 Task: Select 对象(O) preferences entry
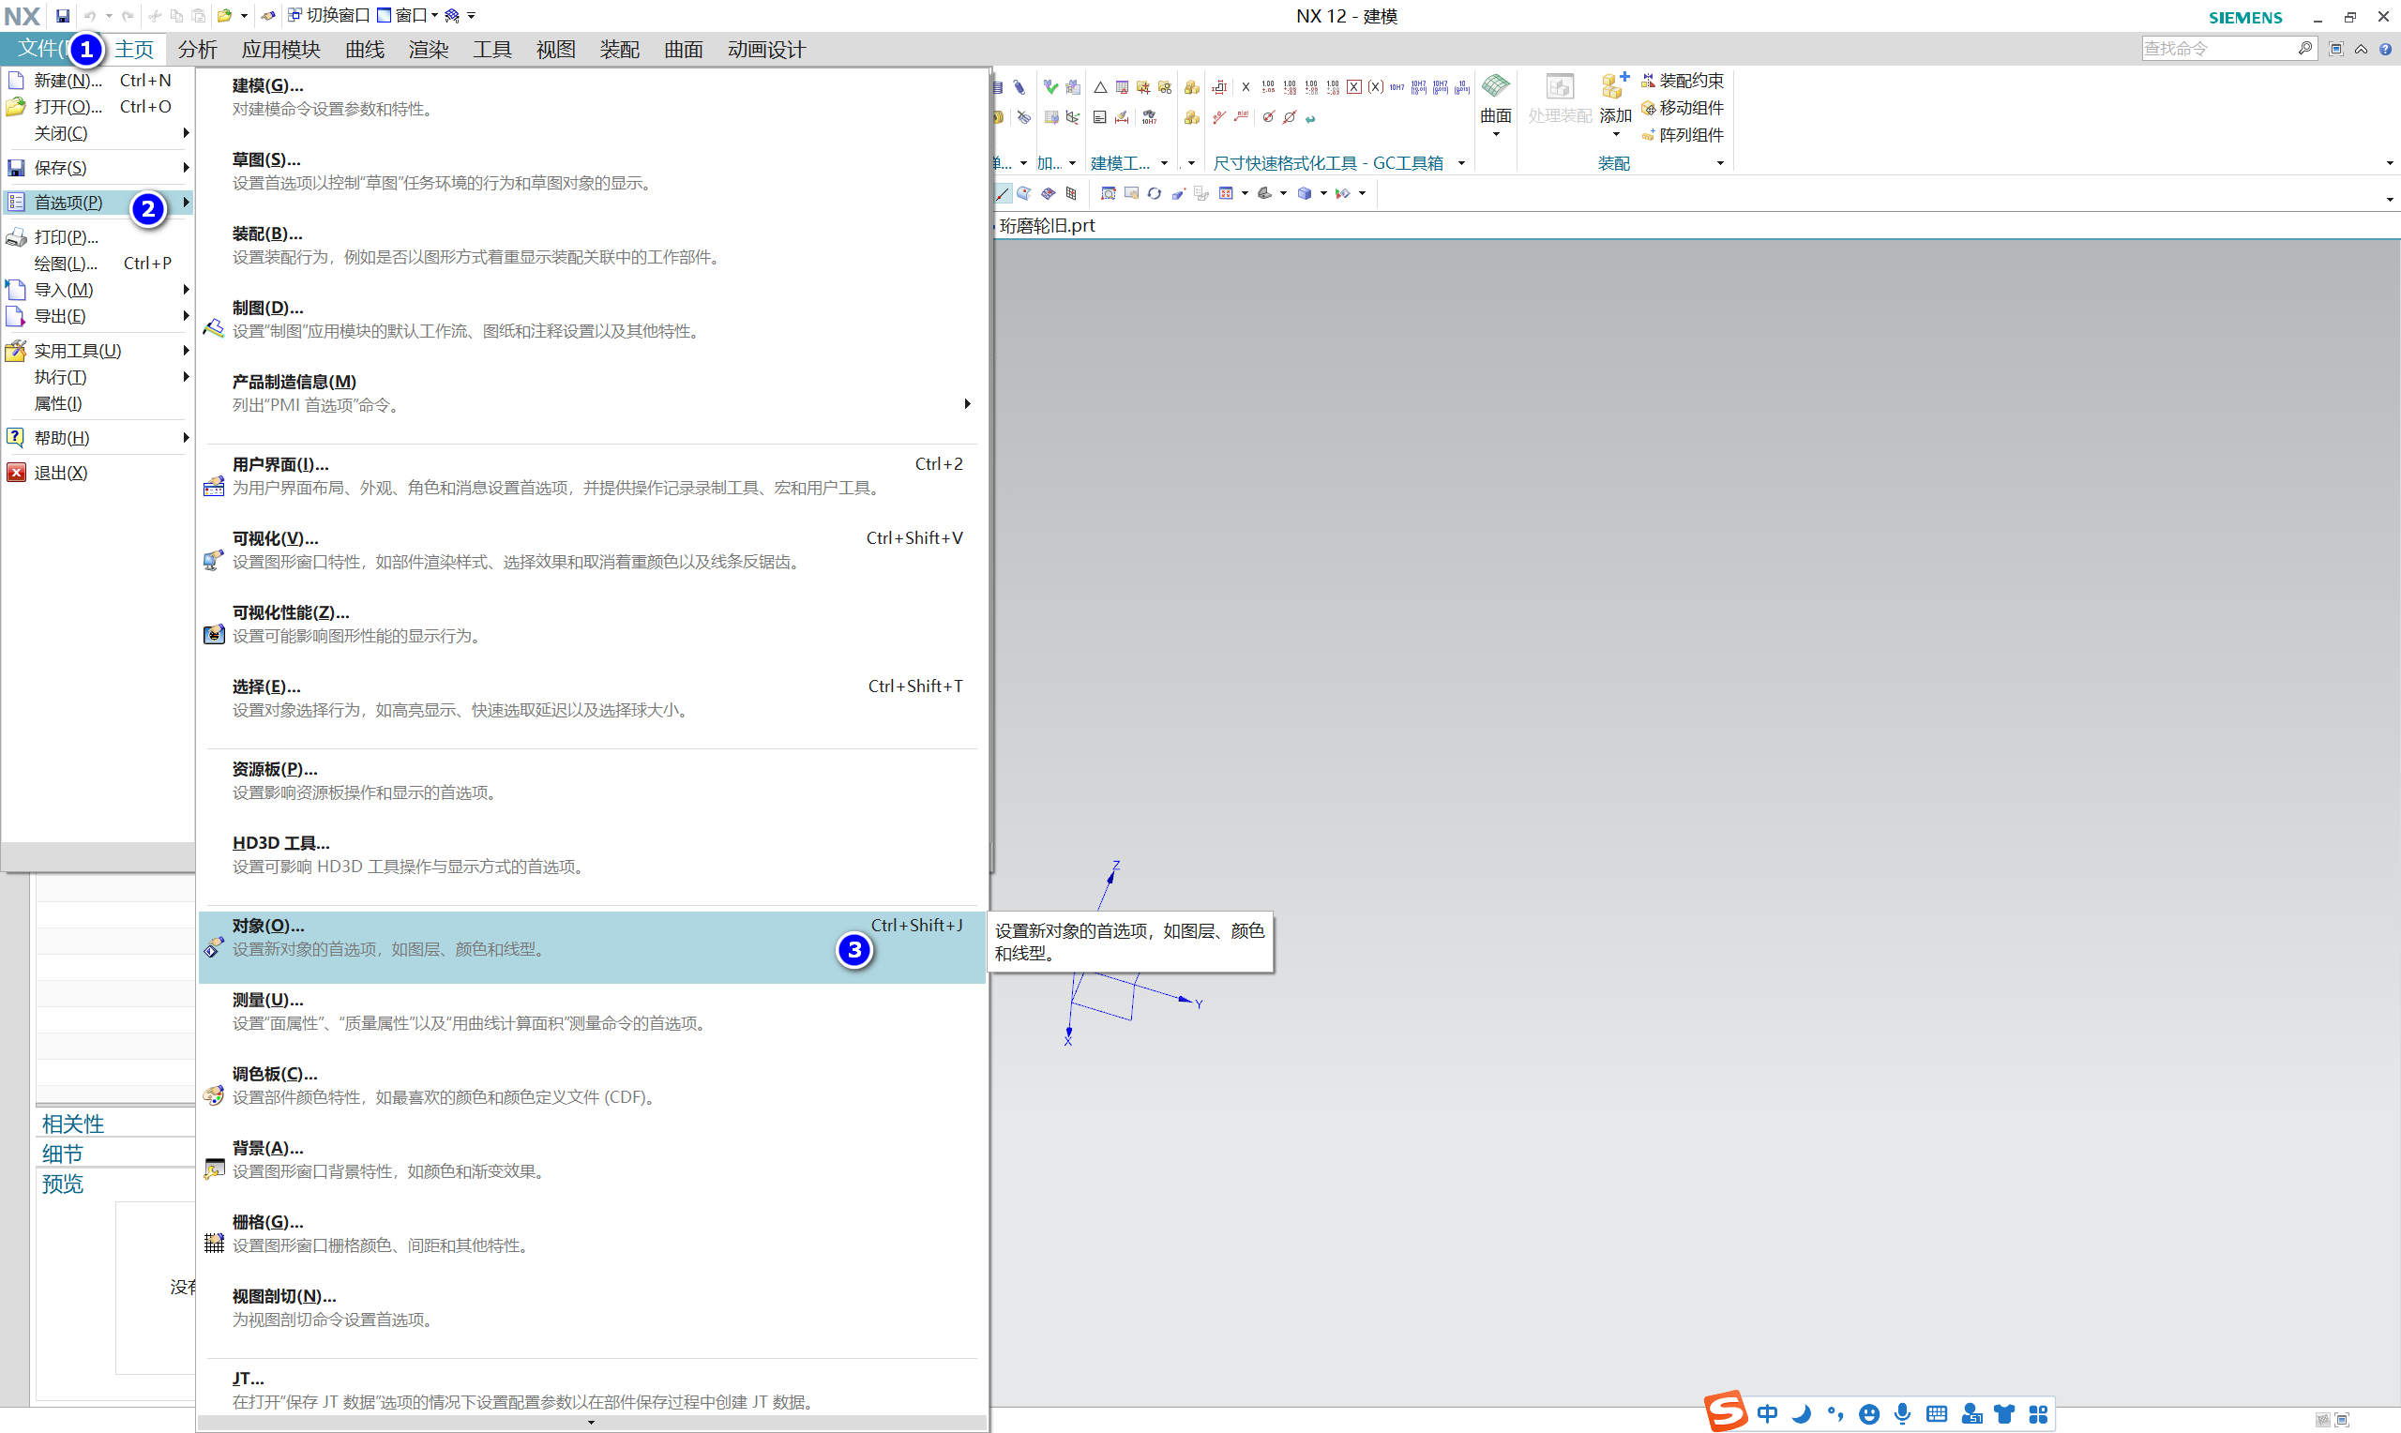click(x=591, y=947)
